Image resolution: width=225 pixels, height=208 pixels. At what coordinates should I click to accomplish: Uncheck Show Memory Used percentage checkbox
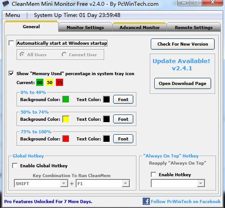click(x=11, y=73)
